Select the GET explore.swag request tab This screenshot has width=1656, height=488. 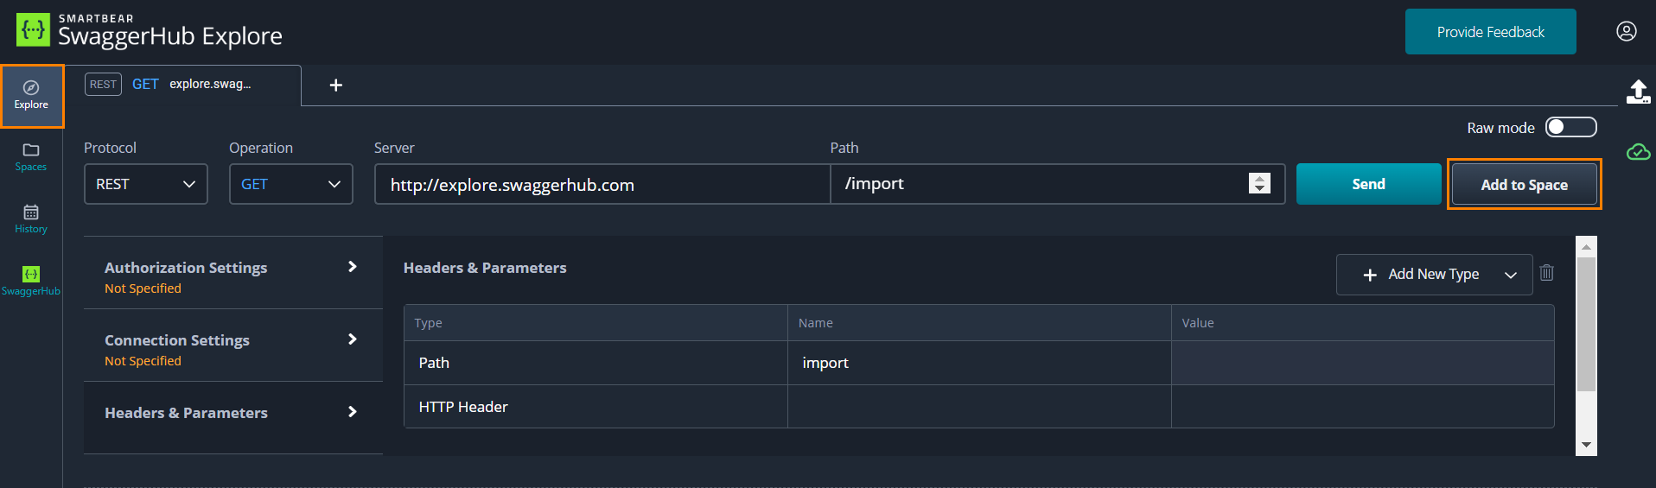(x=192, y=85)
